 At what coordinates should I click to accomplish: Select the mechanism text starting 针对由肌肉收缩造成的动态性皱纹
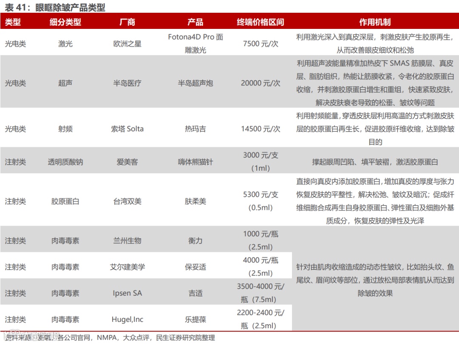375,280
